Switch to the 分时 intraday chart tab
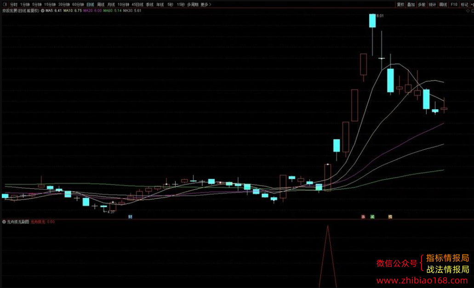 (14, 5)
